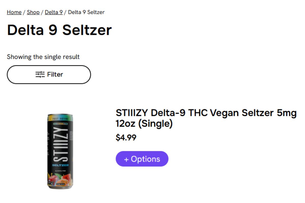Image resolution: width=305 pixels, height=203 pixels.
Task: Click the breadcrumb navigation trail
Action: 55,12
